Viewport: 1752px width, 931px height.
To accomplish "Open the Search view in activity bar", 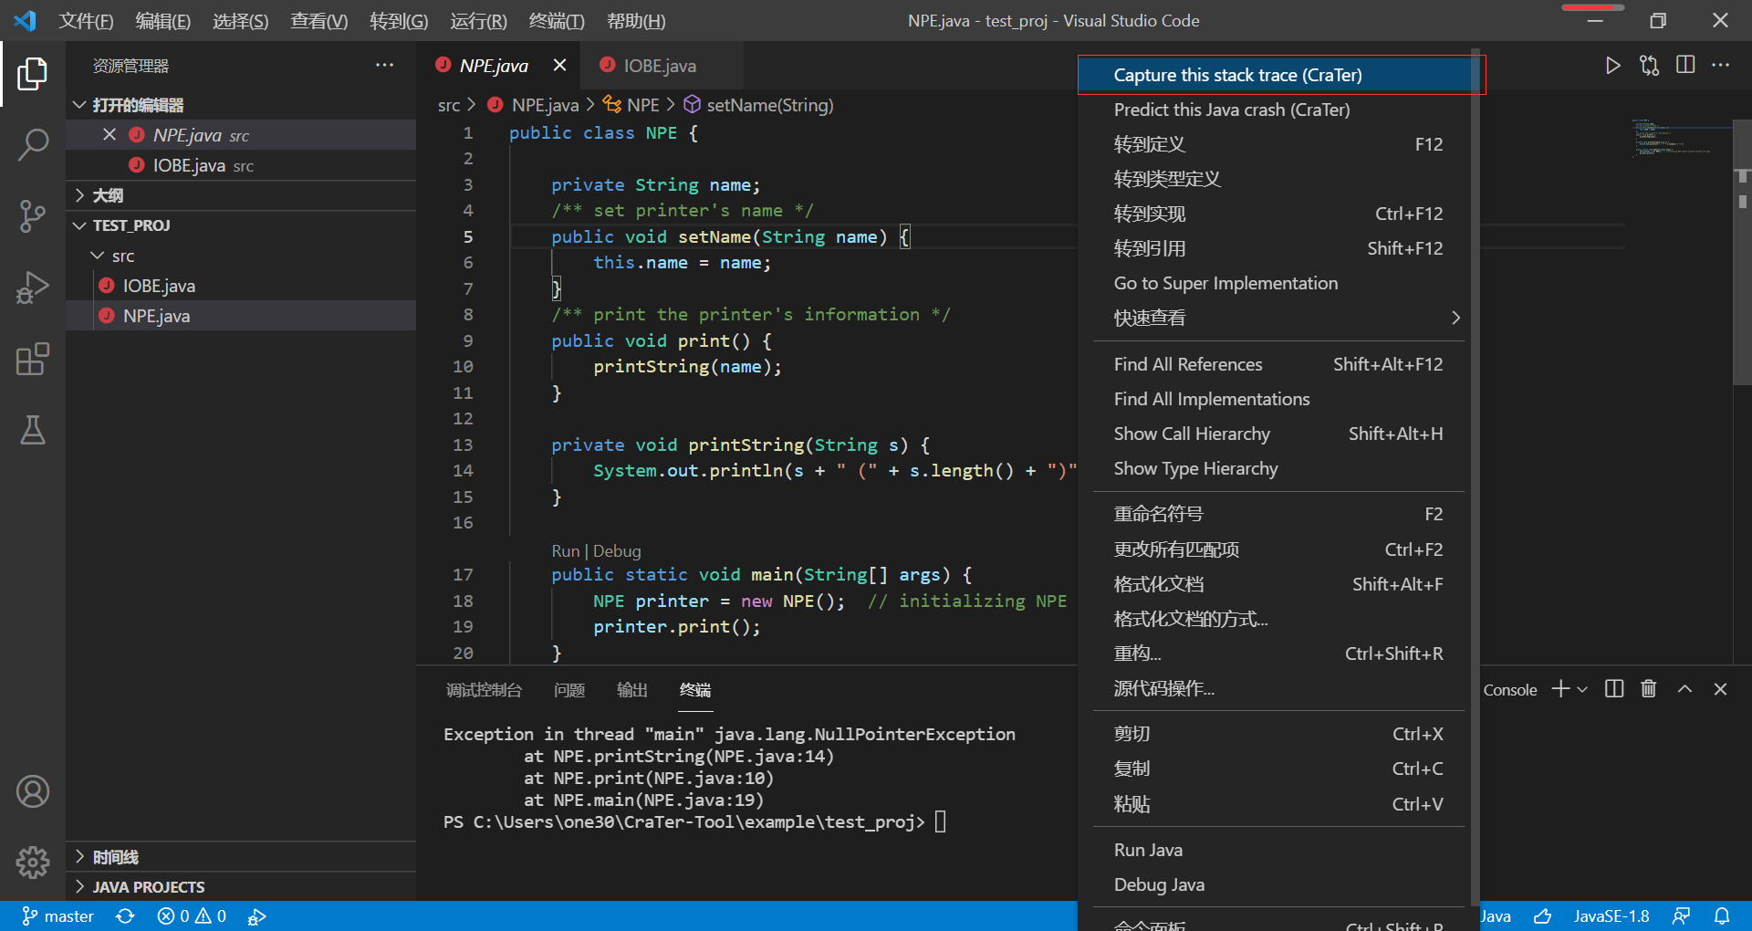I will pyautogui.click(x=33, y=145).
